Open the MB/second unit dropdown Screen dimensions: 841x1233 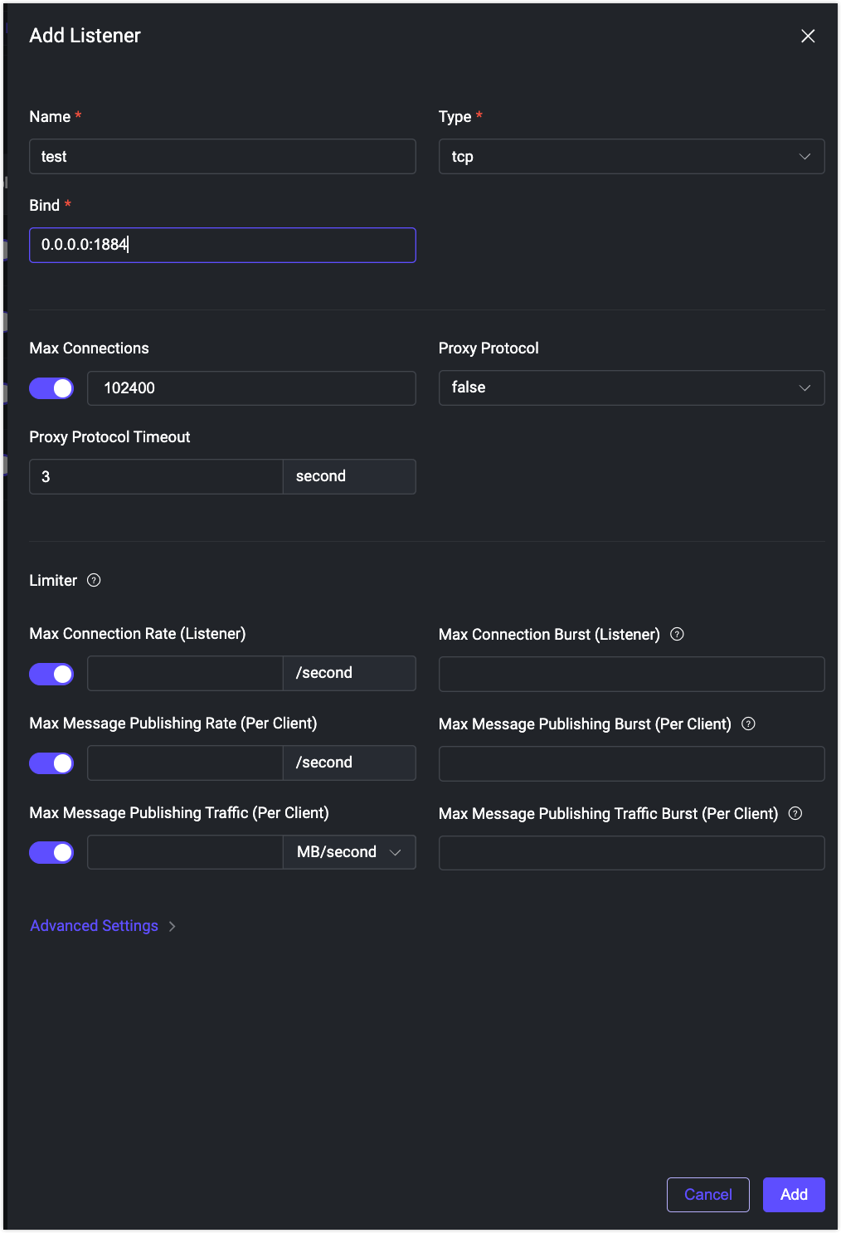coord(349,852)
